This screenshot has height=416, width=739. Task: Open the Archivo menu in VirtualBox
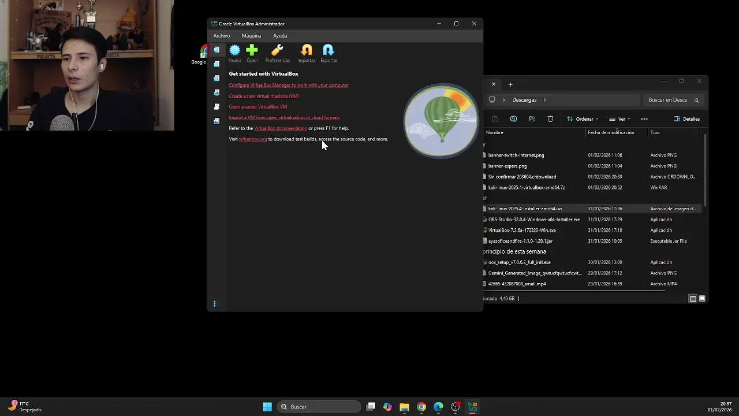pos(222,36)
